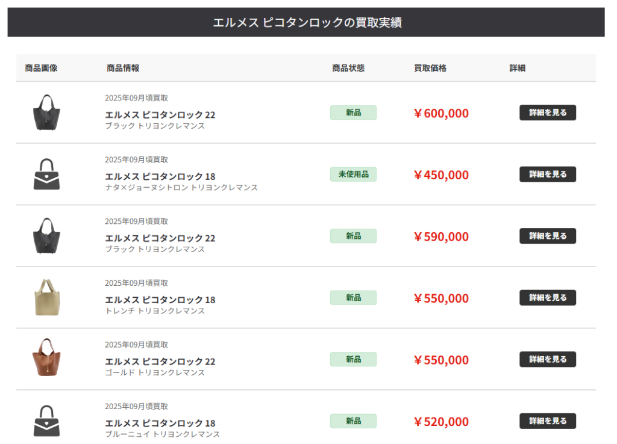Click ナタ×ジョーヌシトロン トリヨンクレマンス description
This screenshot has height=444, width=617.
181,188
